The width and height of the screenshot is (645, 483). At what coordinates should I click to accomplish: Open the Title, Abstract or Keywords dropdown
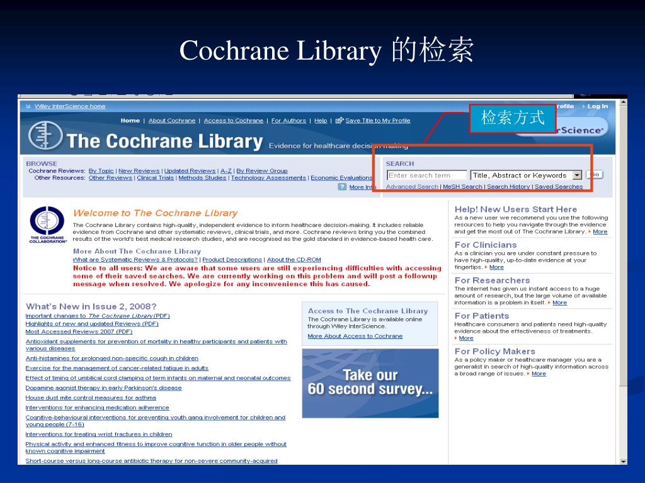click(578, 175)
